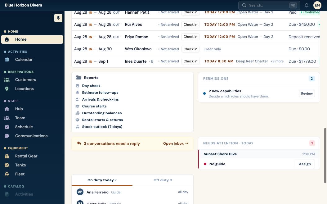Click the Sunset Shore Dive row
The image size is (327, 204).
coord(259,154)
